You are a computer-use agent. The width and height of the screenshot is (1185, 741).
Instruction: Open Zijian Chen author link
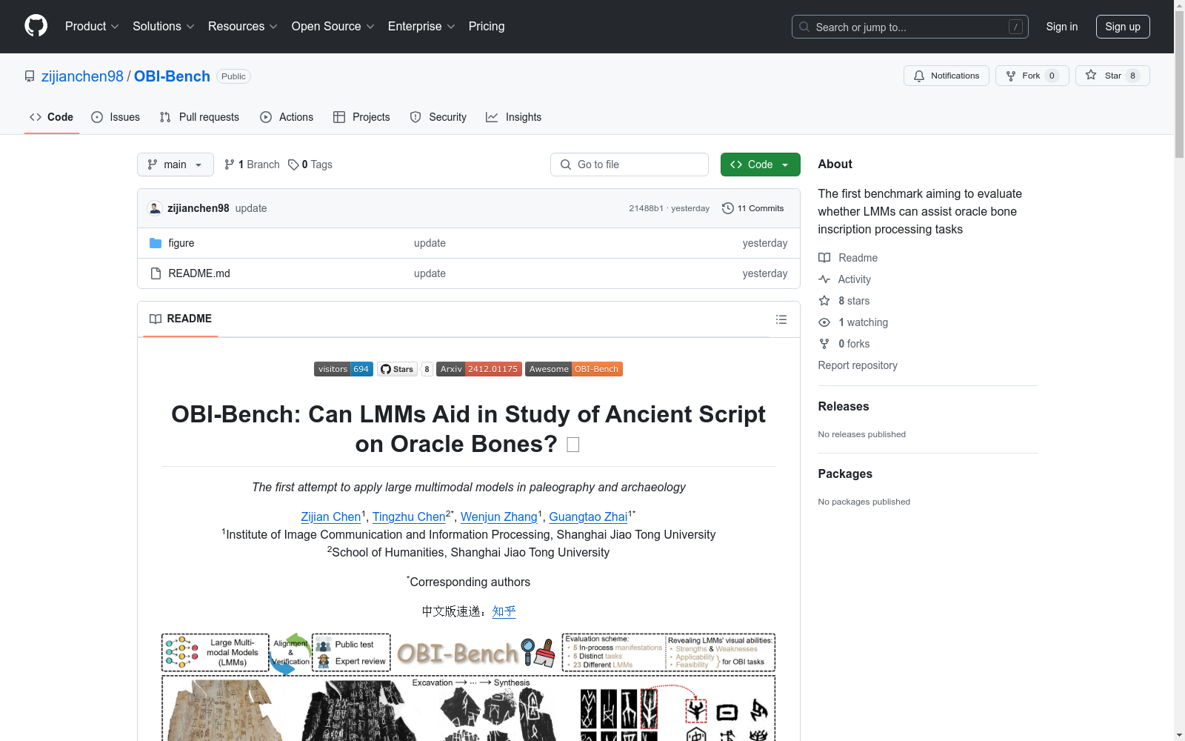pyautogui.click(x=330, y=516)
